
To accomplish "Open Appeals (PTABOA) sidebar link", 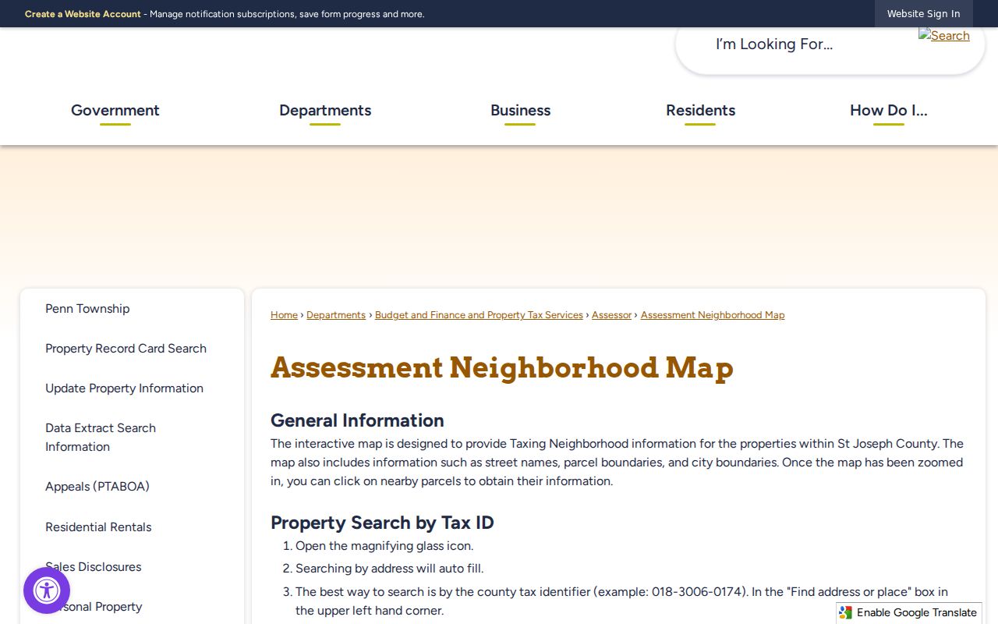I will [97, 487].
